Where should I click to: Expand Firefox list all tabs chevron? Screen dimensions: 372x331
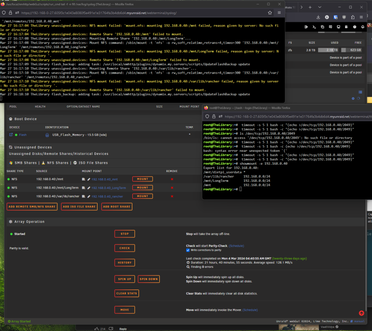point(320,7)
